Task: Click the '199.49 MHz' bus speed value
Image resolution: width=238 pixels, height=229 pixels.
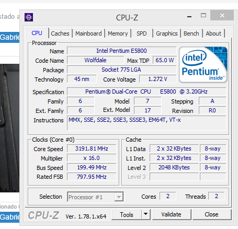Action: tap(92, 167)
